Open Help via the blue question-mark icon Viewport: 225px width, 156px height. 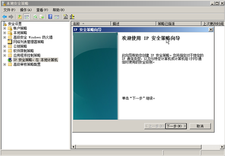pos(50,17)
